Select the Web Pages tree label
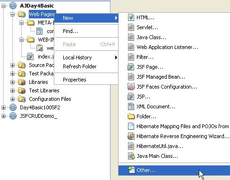The height and width of the screenshot is (180, 230). pyautogui.click(x=42, y=14)
